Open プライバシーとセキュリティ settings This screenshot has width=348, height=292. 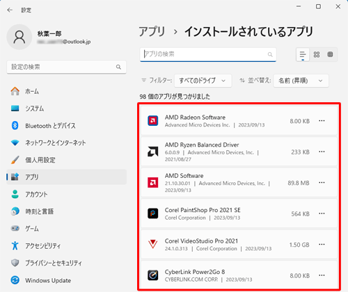point(67,263)
